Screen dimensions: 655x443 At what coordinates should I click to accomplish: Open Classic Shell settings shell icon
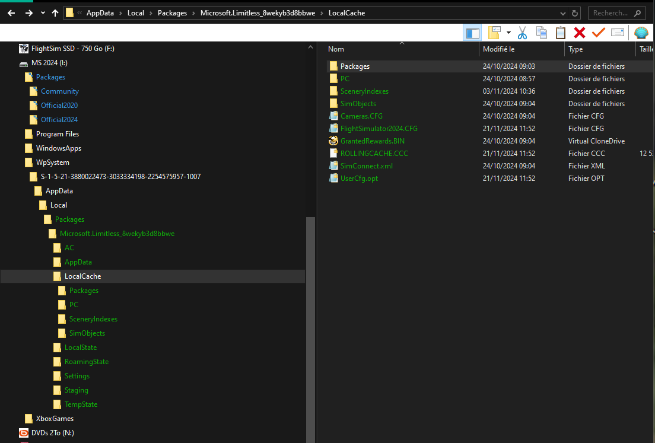point(641,33)
